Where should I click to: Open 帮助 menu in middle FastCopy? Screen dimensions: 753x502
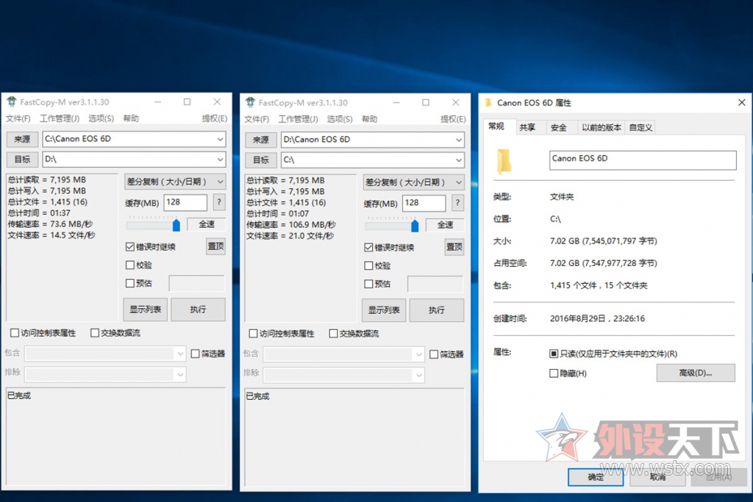[369, 119]
